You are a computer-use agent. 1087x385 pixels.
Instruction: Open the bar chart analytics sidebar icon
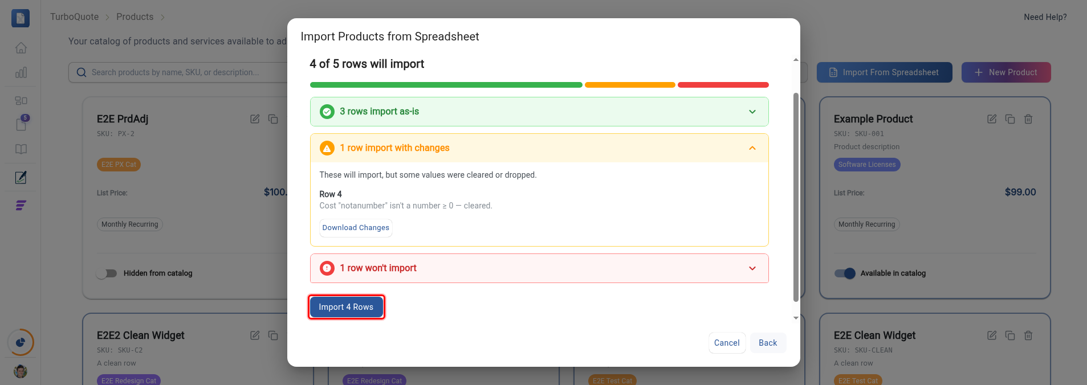[21, 72]
